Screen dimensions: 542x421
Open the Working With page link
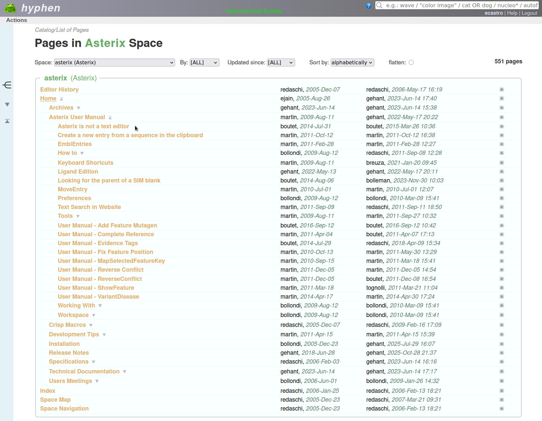76,305
